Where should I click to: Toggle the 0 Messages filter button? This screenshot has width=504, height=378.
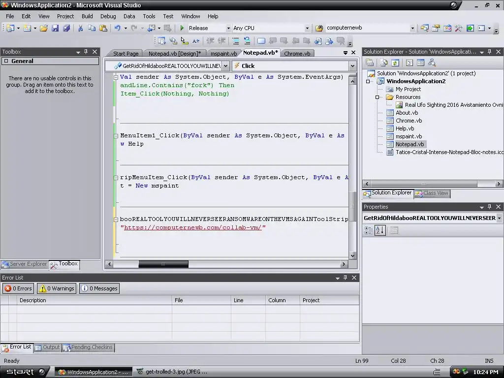[x=99, y=288]
